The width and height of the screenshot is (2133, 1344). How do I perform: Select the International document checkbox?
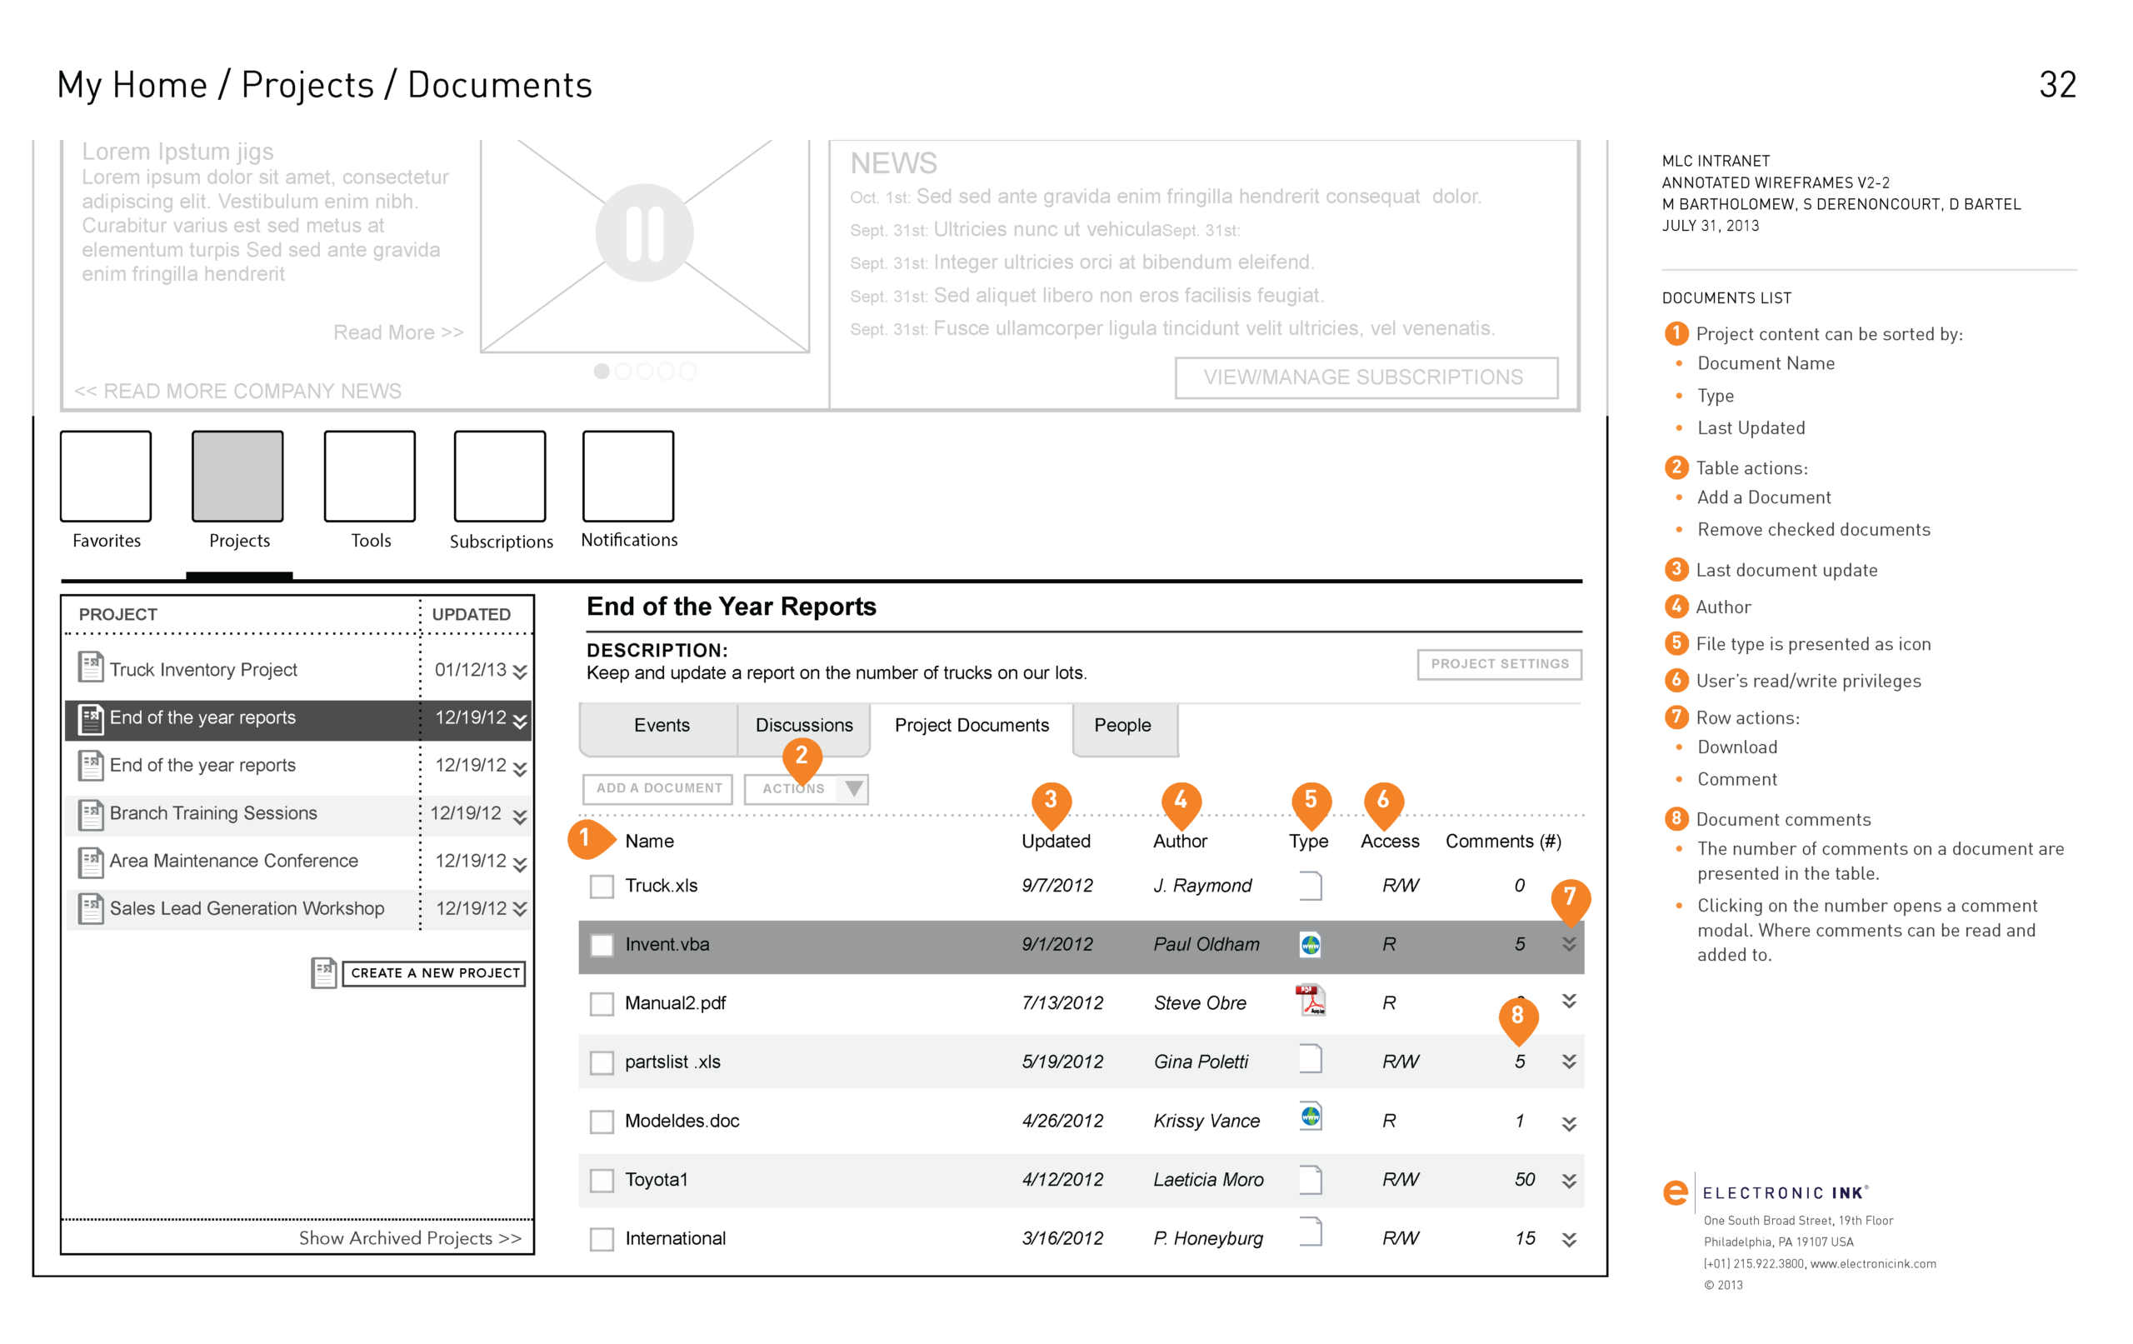(x=602, y=1240)
